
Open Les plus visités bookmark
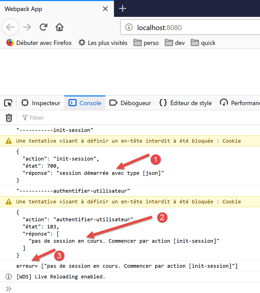click(x=103, y=43)
